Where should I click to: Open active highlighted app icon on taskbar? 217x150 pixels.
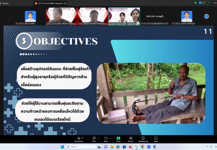[x=137, y=147]
